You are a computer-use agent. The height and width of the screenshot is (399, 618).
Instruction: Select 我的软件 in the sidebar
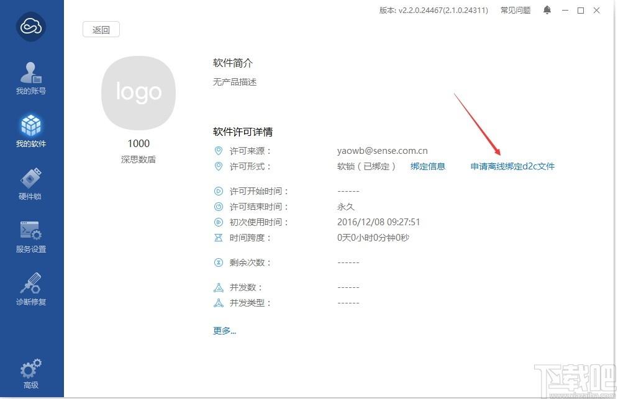tap(31, 130)
